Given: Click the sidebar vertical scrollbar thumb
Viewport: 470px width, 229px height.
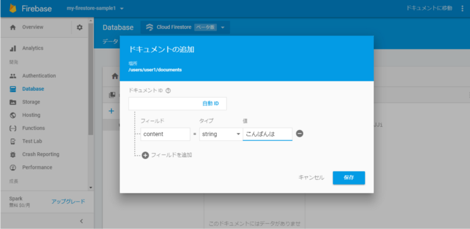Looking at the screenshot, I should click(x=90, y=78).
